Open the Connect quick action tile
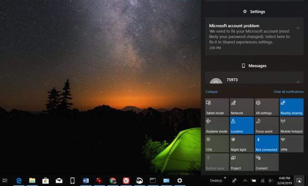 pyautogui.click(x=266, y=162)
